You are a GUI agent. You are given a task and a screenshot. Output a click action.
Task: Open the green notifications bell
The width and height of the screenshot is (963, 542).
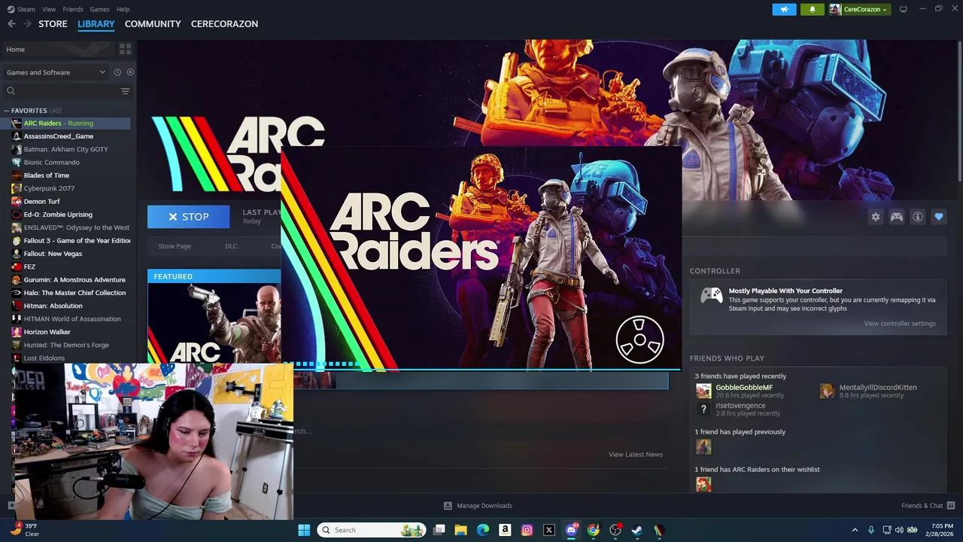[812, 9]
